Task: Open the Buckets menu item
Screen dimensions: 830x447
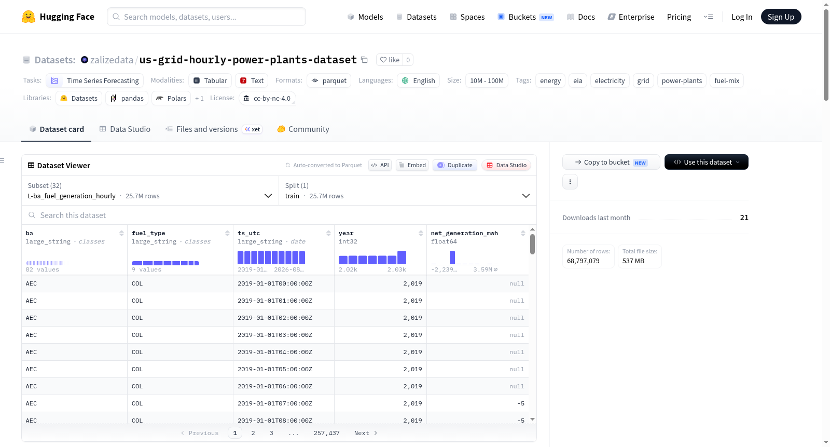Action: [x=525, y=17]
